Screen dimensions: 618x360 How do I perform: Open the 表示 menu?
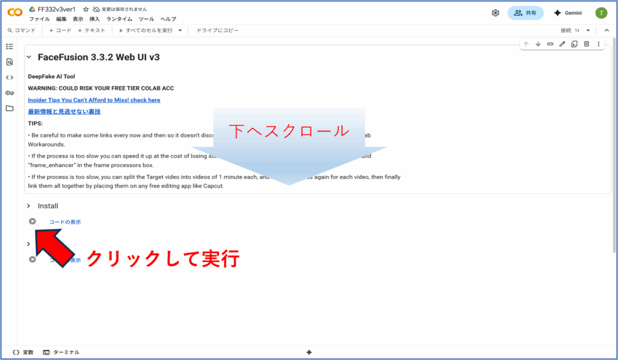click(x=78, y=19)
